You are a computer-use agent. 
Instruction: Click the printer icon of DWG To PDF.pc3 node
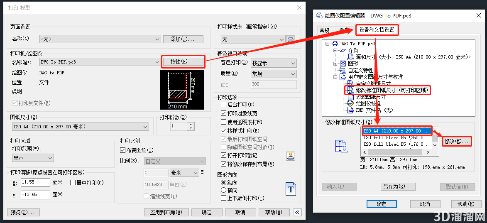335,44
